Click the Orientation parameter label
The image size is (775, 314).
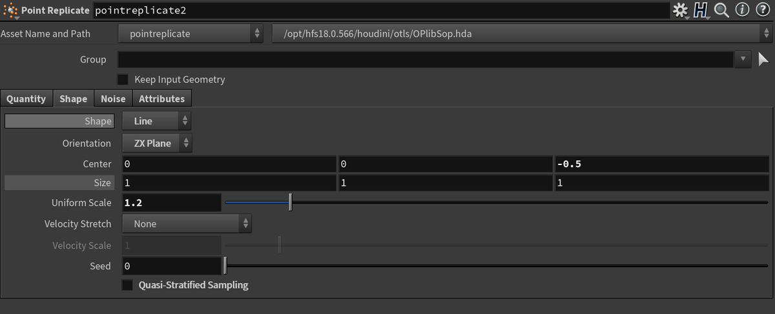[87, 143]
